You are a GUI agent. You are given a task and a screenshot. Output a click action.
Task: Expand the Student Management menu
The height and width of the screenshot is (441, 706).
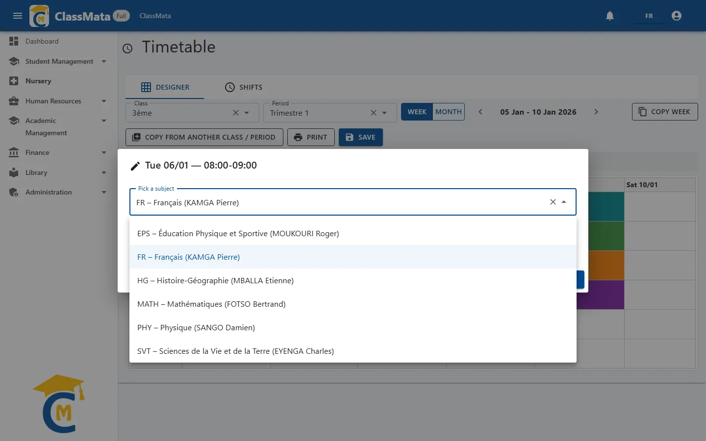pos(104,61)
